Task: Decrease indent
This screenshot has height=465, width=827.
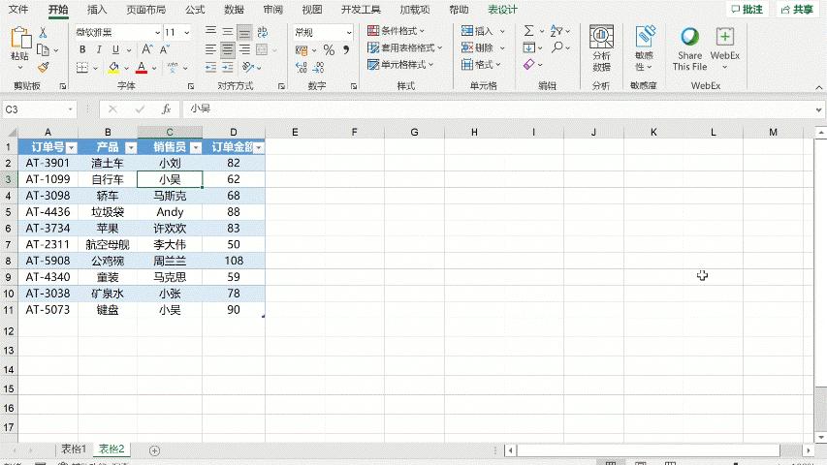Action: [210, 68]
